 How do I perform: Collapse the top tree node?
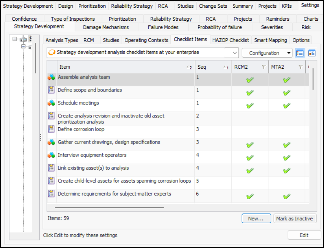(15, 39)
